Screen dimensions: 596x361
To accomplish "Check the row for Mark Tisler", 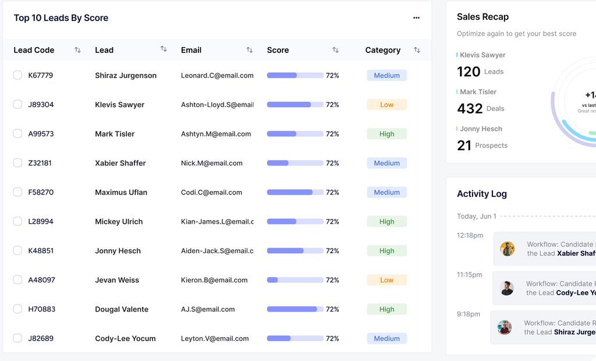I will tap(17, 133).
